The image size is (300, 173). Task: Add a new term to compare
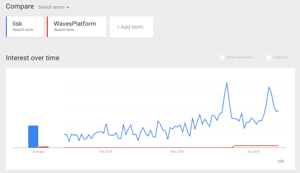point(132,27)
